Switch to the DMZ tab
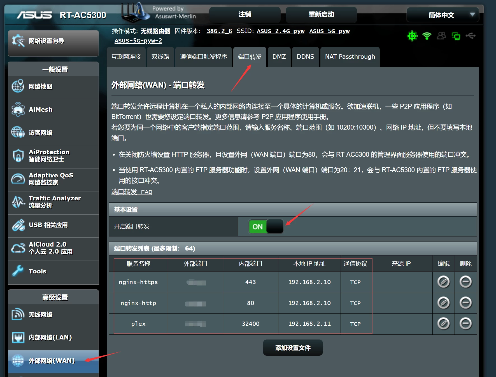The width and height of the screenshot is (496, 377). 279,57
